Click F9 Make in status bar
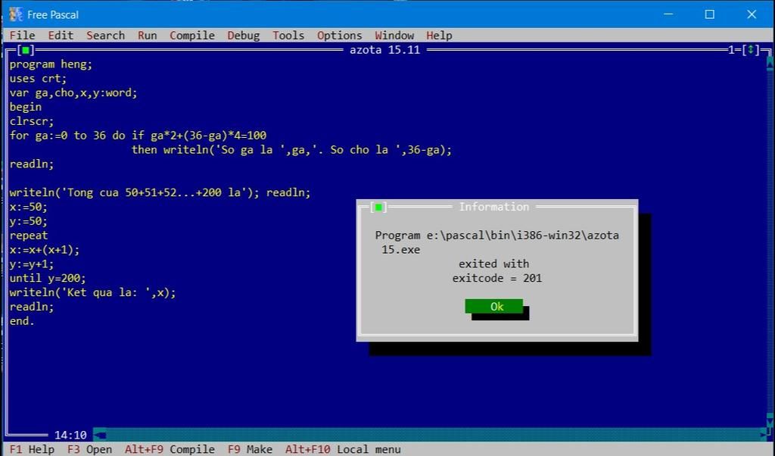775x456 pixels. pyautogui.click(x=250, y=450)
